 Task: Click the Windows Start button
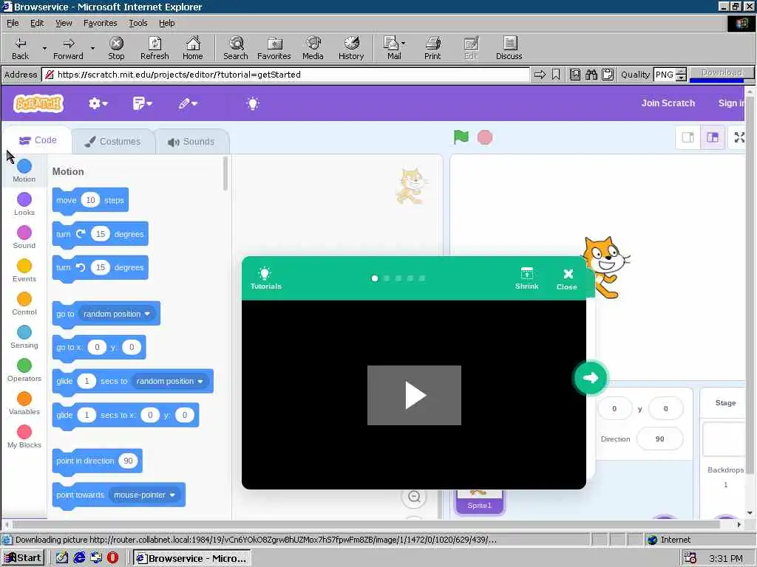pyautogui.click(x=23, y=558)
